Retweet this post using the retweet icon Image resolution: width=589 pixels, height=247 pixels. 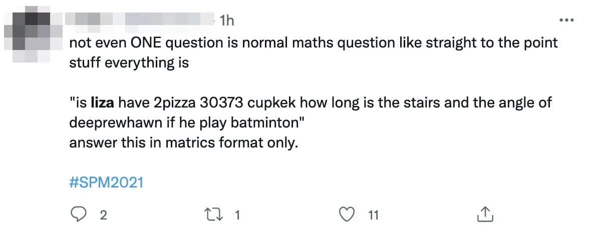(x=213, y=215)
